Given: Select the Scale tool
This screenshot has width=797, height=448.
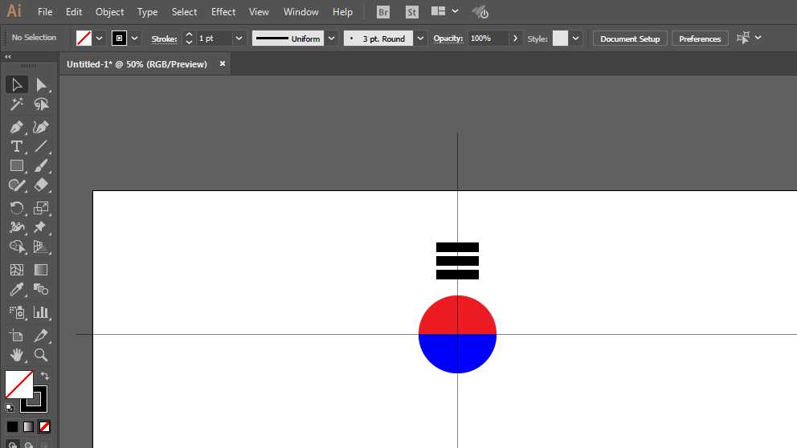Looking at the screenshot, I should click(41, 208).
